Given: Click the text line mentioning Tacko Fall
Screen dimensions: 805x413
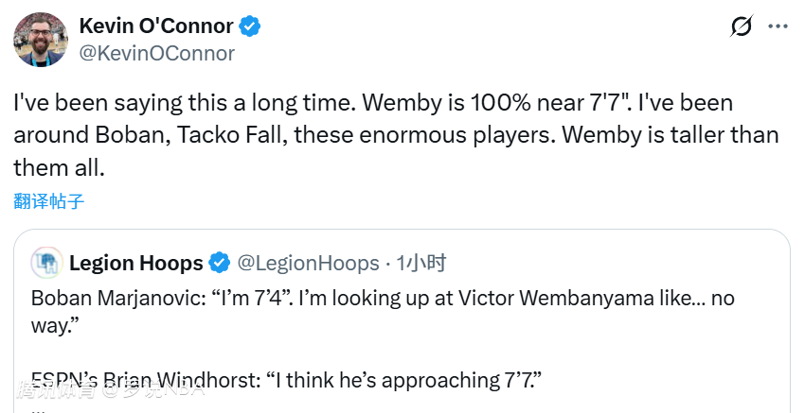Looking at the screenshot, I should click(x=396, y=135).
